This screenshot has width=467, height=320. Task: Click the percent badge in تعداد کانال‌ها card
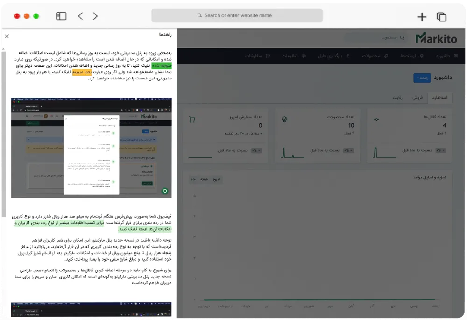440,150
